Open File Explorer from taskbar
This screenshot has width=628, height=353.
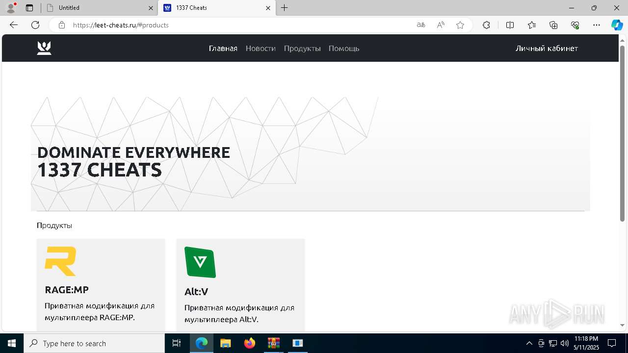(226, 343)
